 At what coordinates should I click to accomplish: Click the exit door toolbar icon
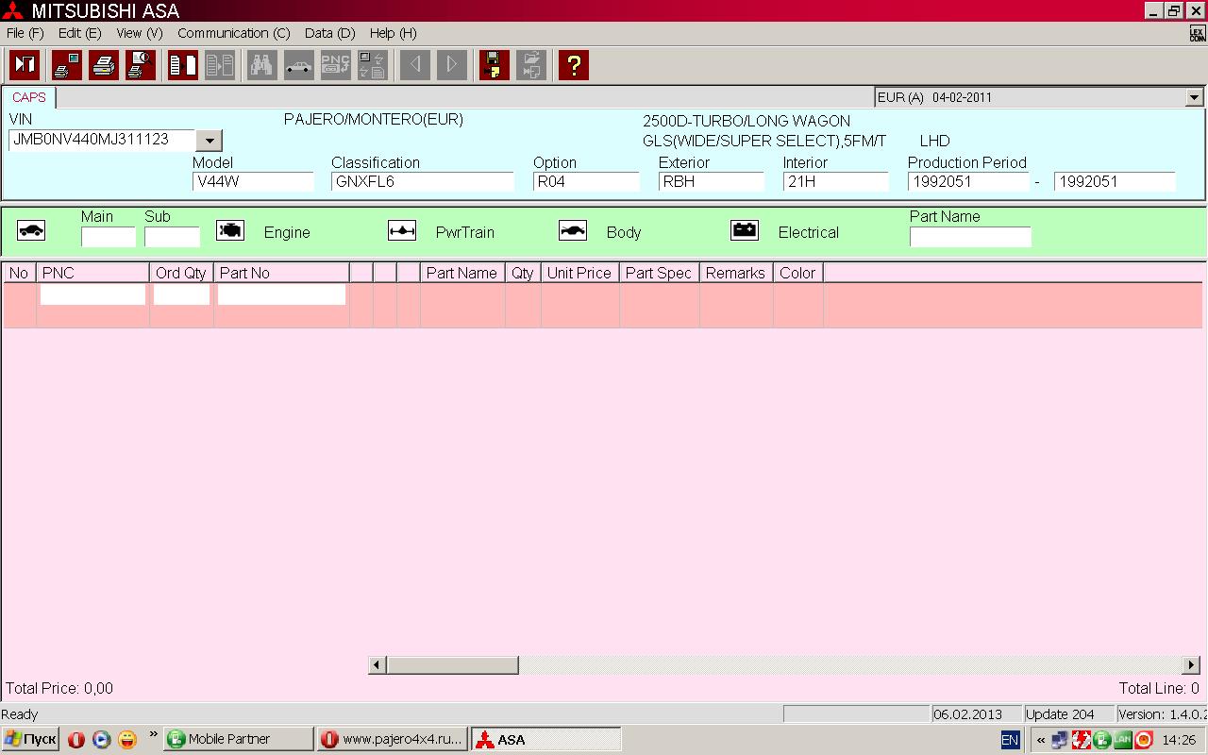point(25,65)
